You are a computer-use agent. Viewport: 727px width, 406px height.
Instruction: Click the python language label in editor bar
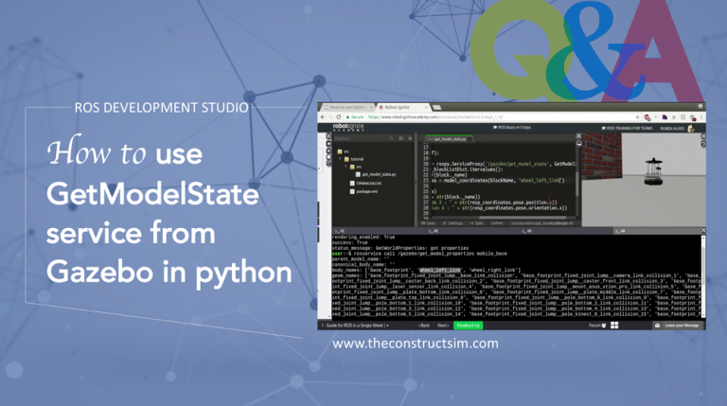point(497,223)
